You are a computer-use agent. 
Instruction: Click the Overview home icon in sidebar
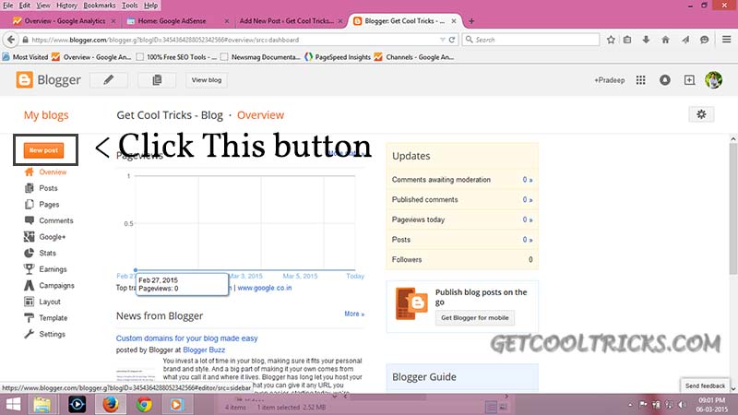pos(30,172)
